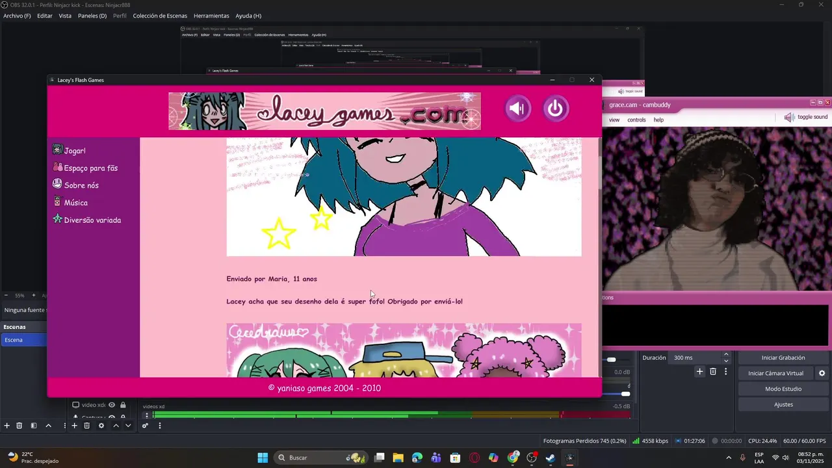Open File Explorer from taskbar
Image resolution: width=832 pixels, height=468 pixels.
coord(398,458)
